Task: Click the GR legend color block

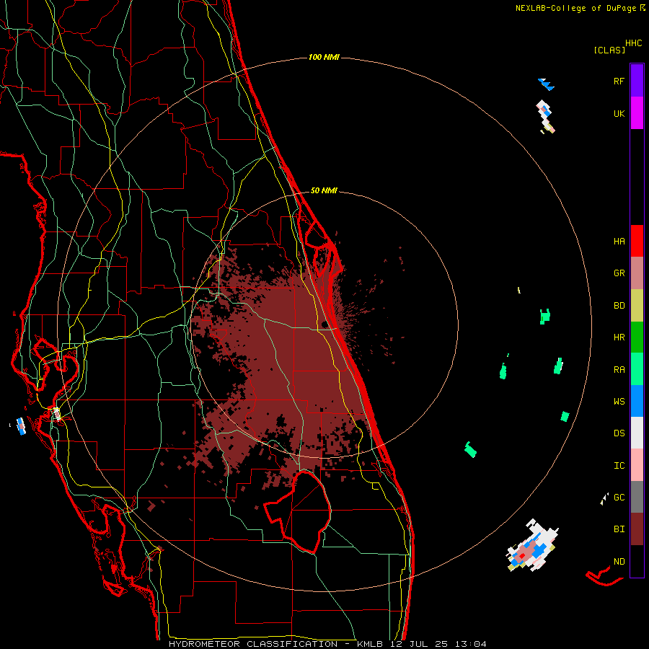Action: (x=637, y=273)
